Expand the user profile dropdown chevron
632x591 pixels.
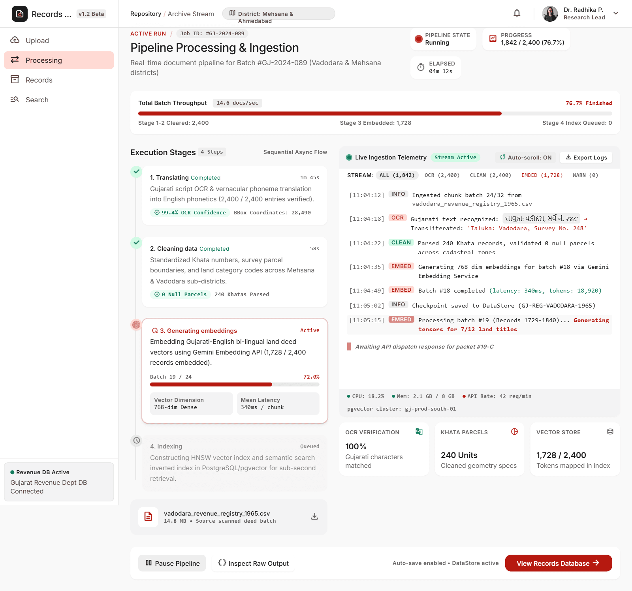click(616, 13)
